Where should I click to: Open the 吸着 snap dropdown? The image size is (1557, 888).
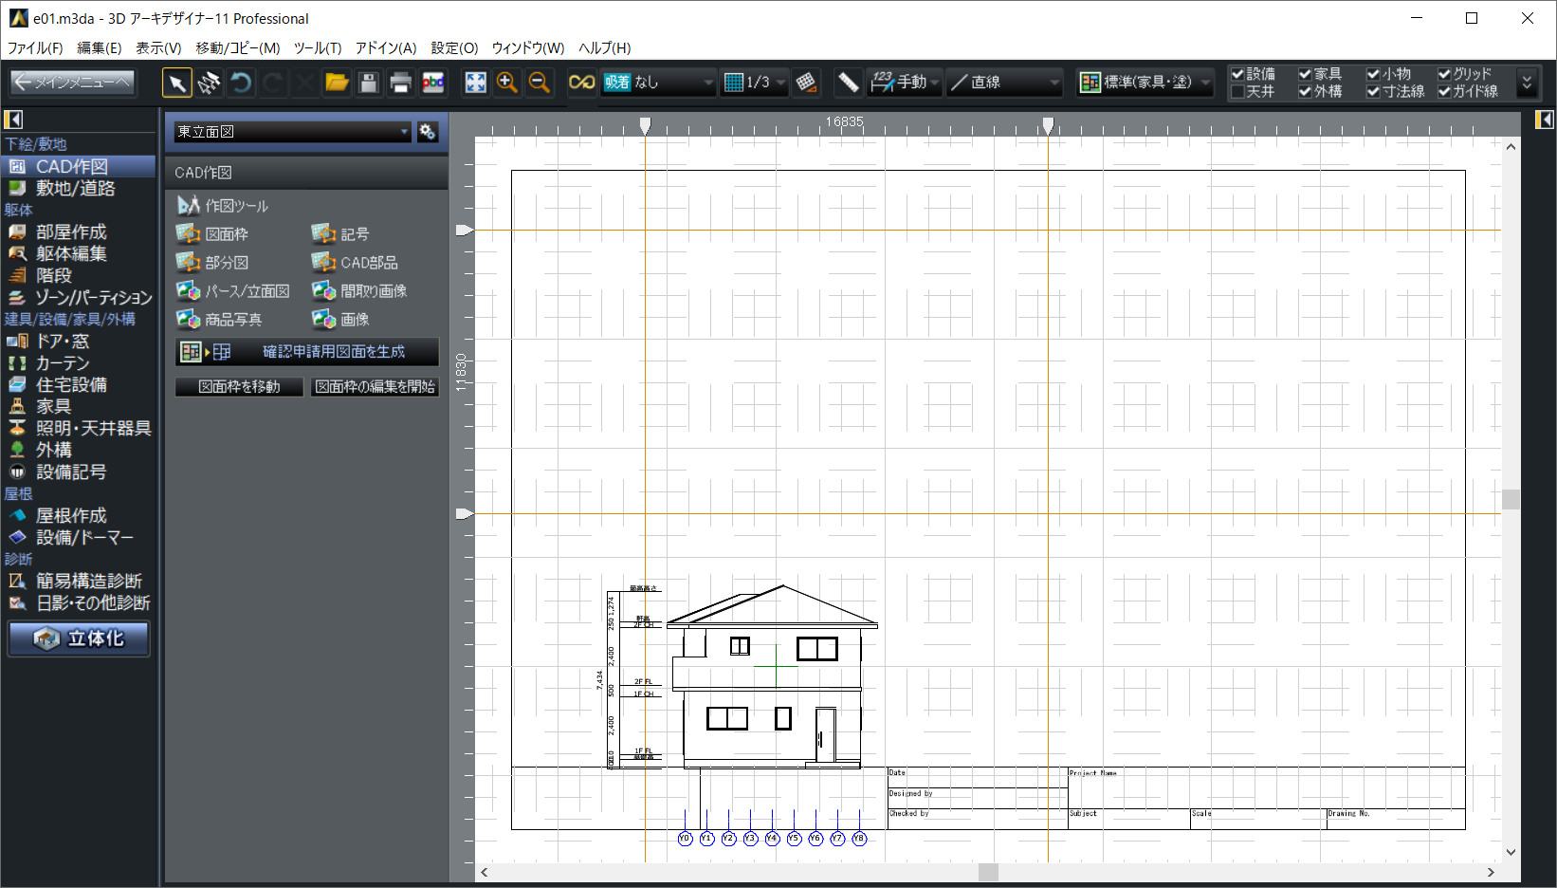pyautogui.click(x=659, y=83)
